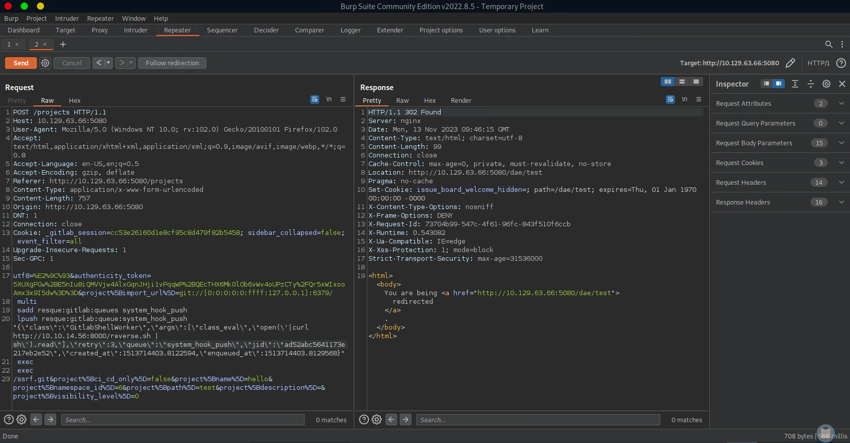Add a new Repeater tab
The height and width of the screenshot is (443, 850).
(x=63, y=44)
